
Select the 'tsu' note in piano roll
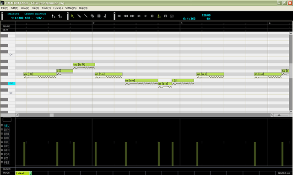pos(84,65)
